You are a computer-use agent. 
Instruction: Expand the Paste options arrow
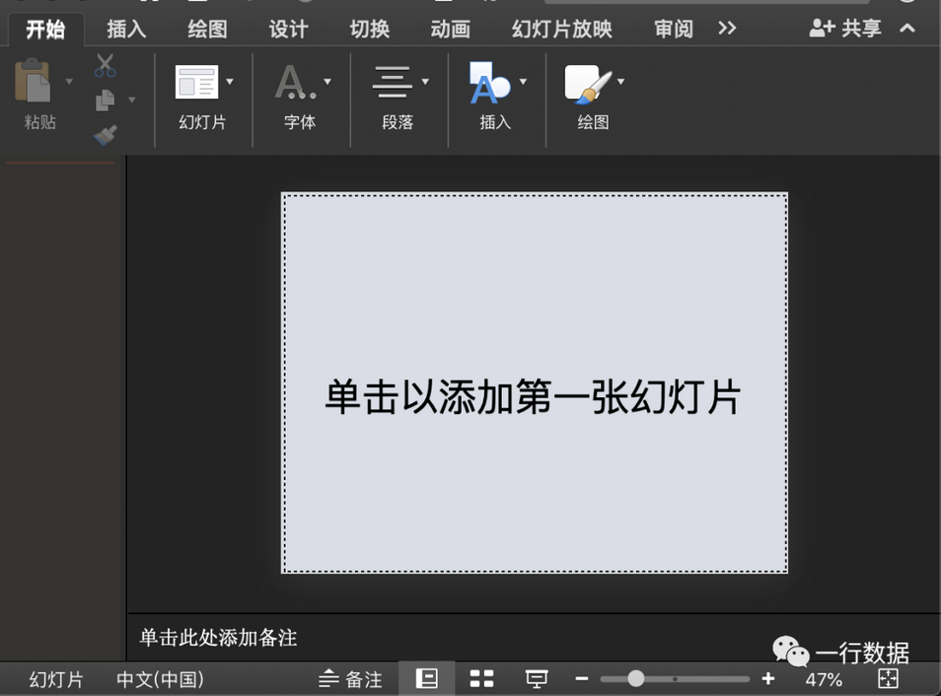(69, 81)
